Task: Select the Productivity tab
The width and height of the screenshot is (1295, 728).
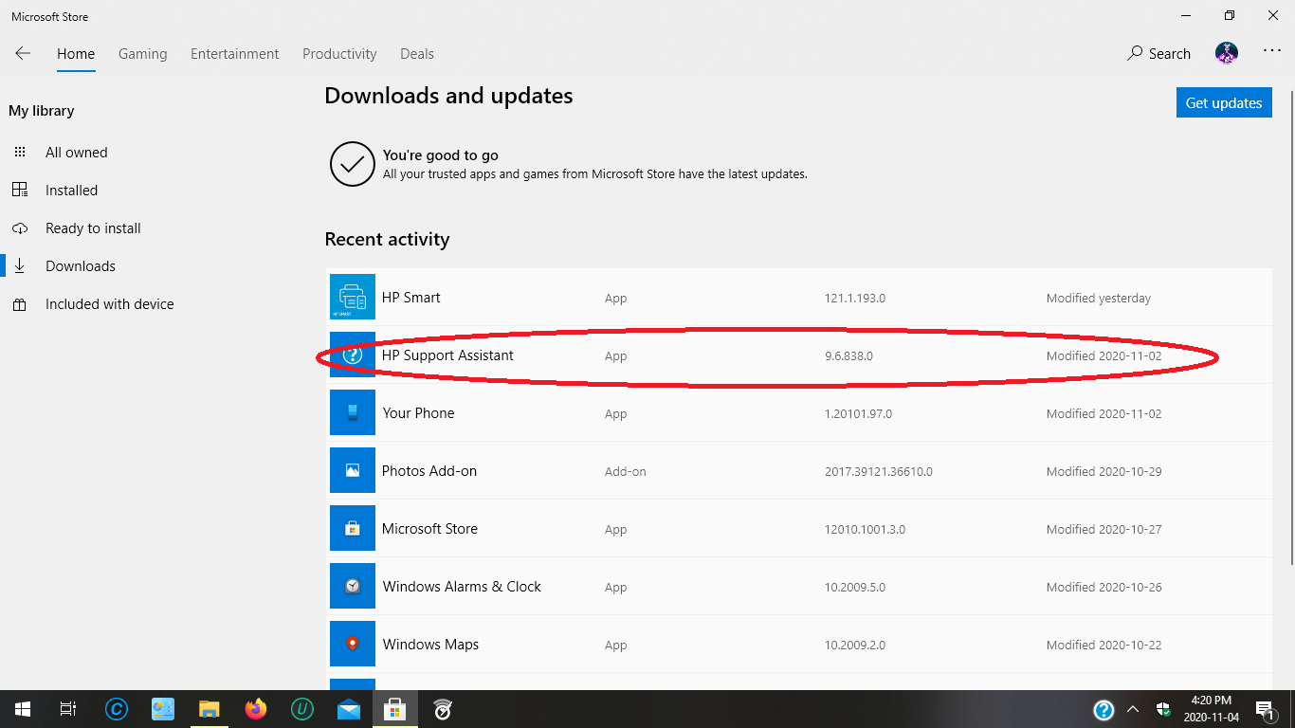Action: pos(339,54)
